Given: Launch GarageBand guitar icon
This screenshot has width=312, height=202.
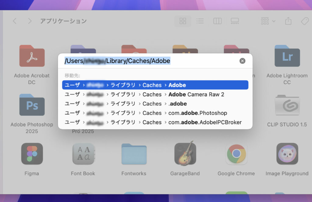Looking at the screenshot, I should point(185,154).
